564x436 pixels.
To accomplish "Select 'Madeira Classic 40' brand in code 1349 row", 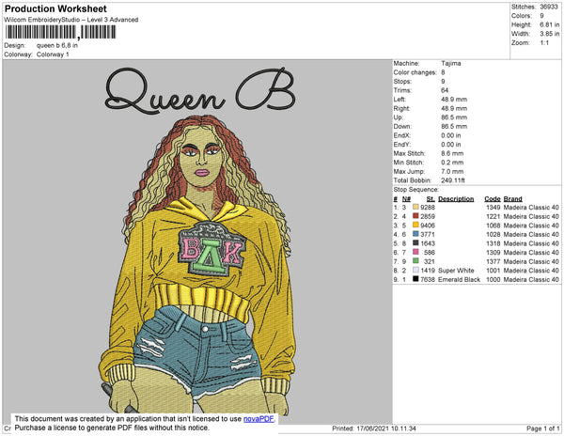I will (x=531, y=208).
